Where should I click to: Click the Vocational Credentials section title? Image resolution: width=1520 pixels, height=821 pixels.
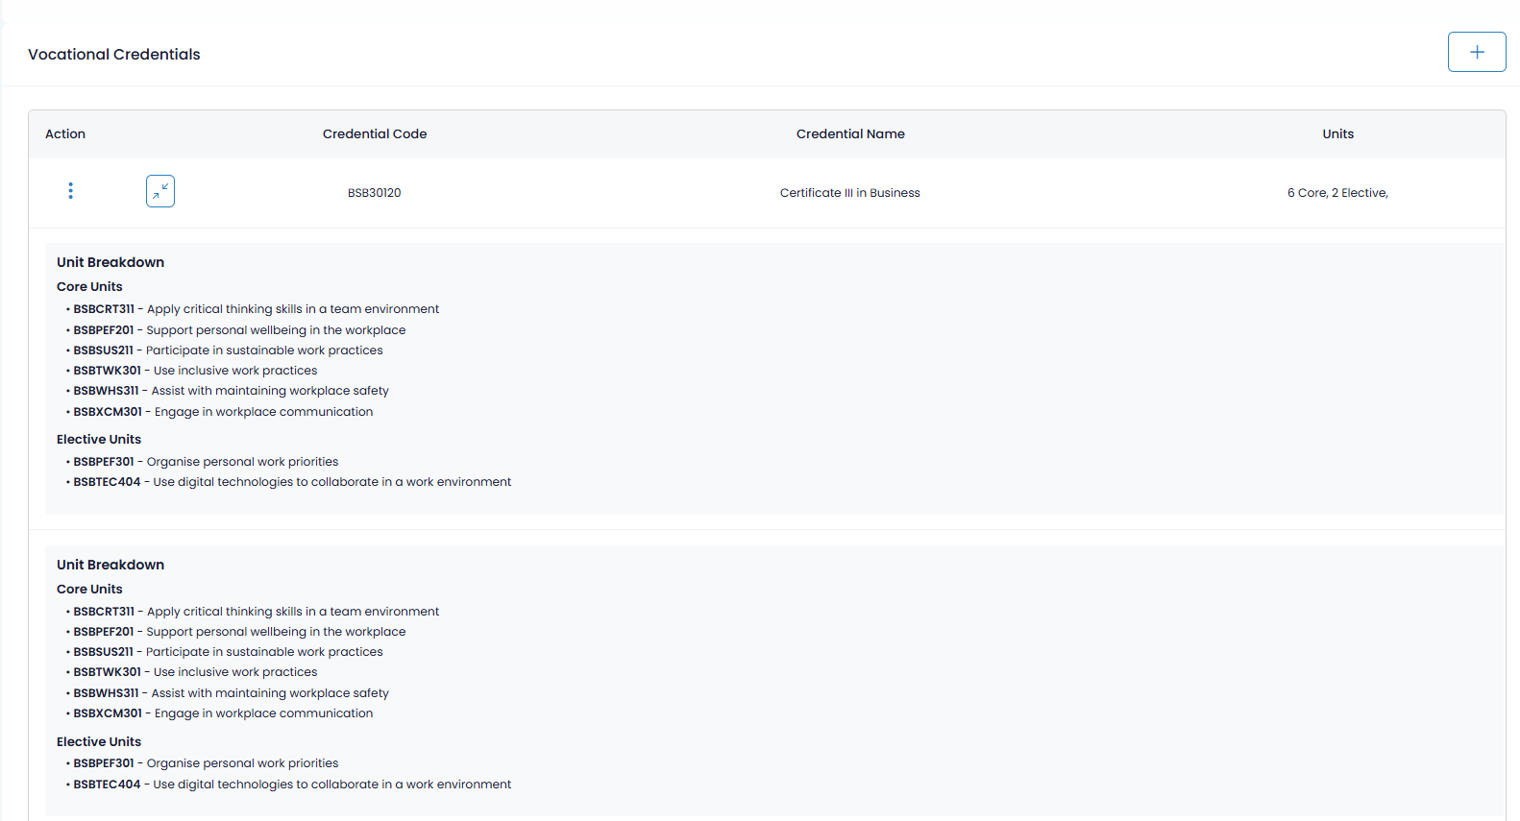pos(114,55)
